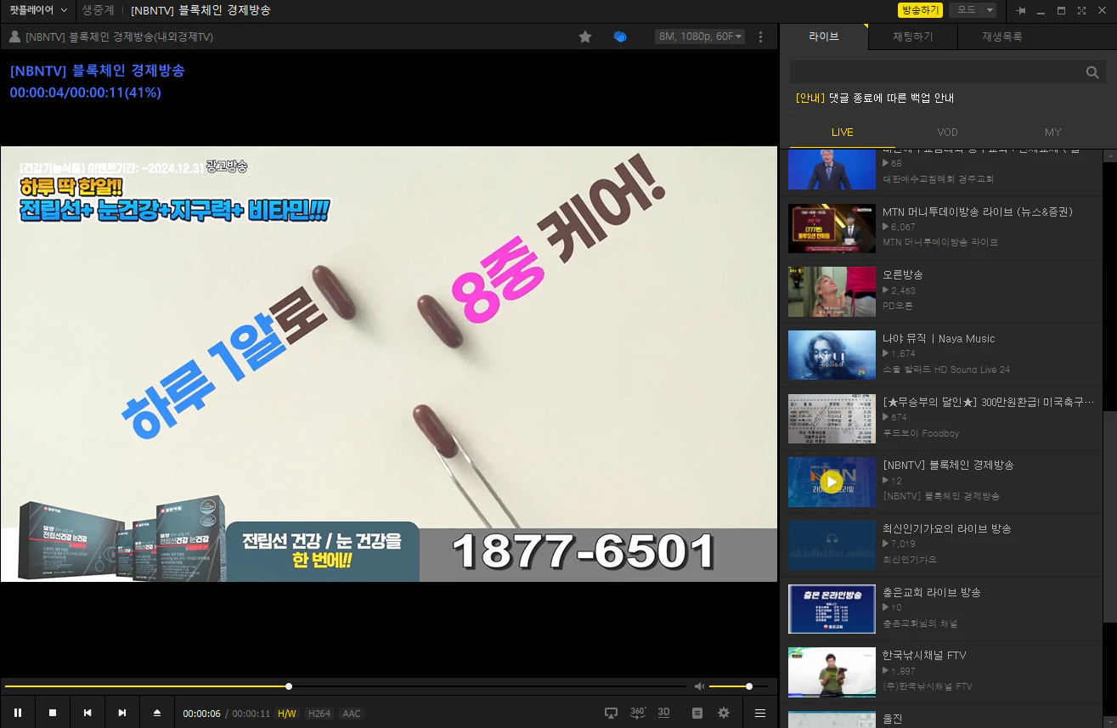Screen dimensions: 1117x728
Task: Toggle favorite star for this broadcast
Action: pyautogui.click(x=585, y=37)
